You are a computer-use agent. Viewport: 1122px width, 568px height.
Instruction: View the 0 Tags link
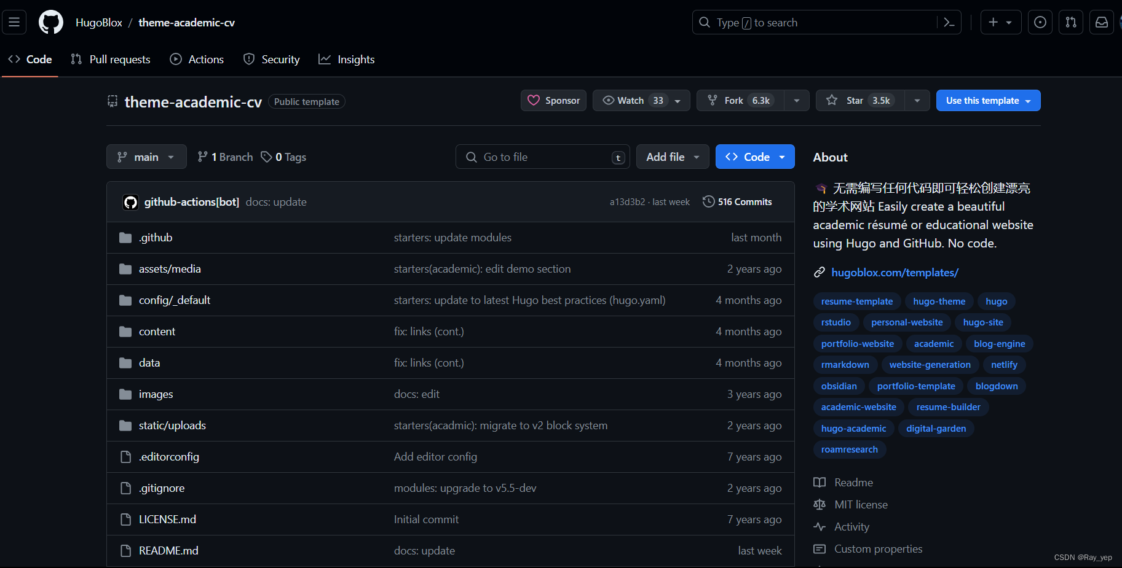click(x=283, y=157)
